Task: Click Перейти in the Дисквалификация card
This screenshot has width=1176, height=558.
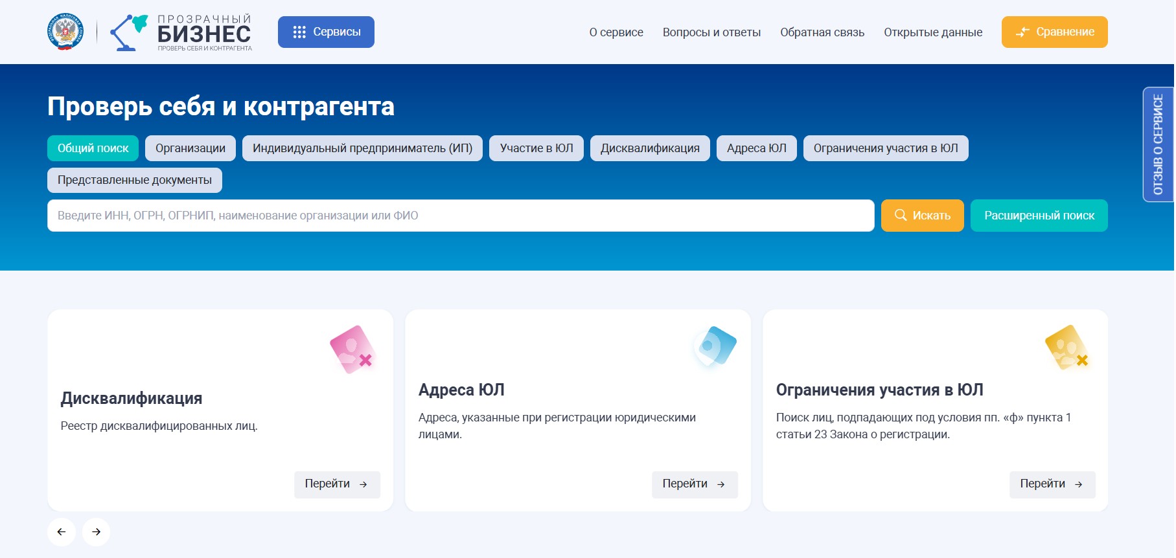Action: point(337,484)
